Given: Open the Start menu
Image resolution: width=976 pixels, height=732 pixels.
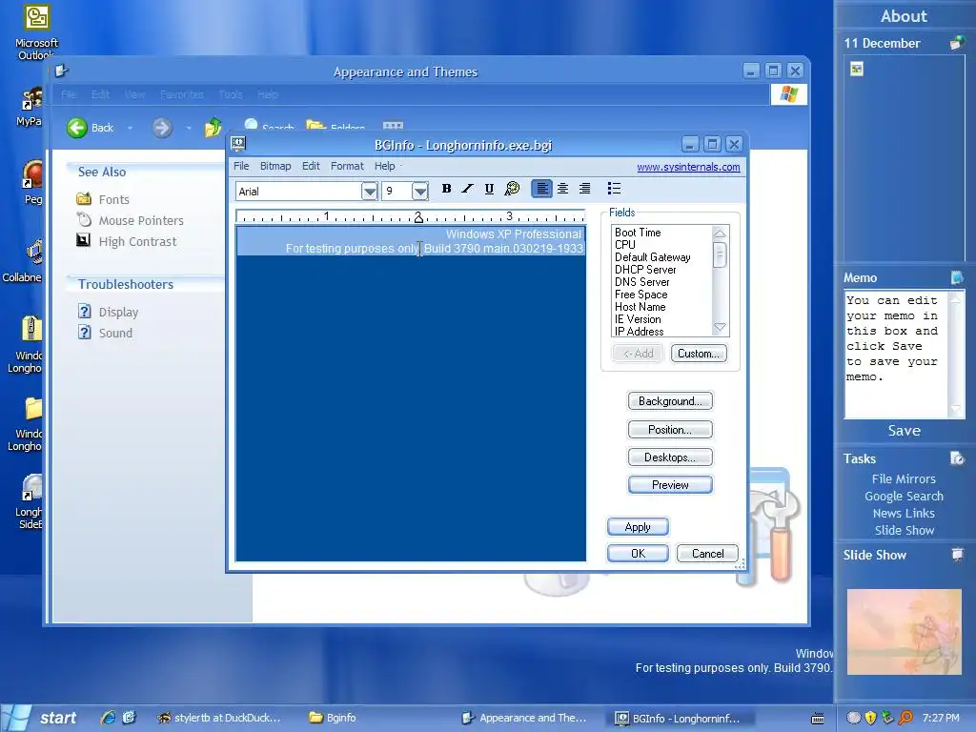Looking at the screenshot, I should point(40,719).
